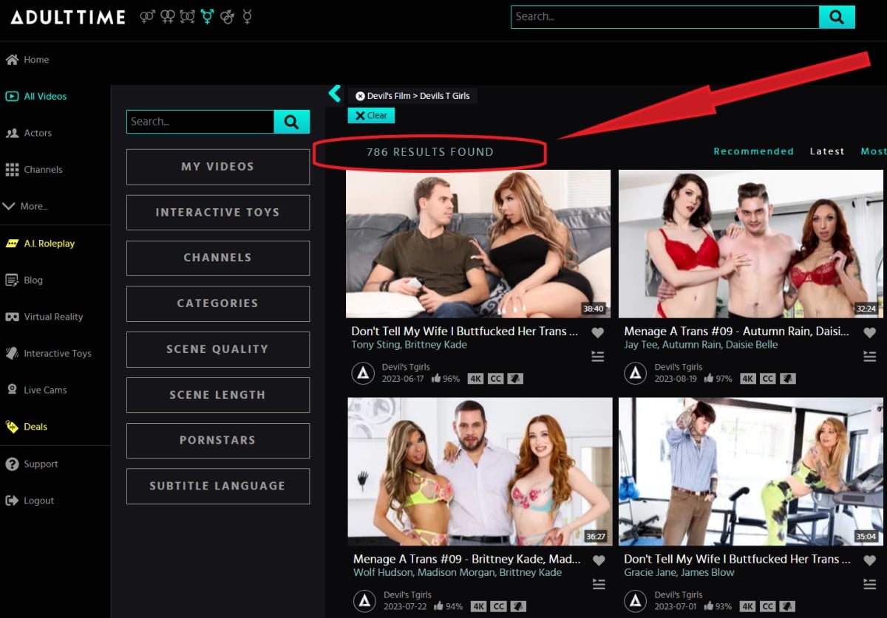Click the Live Cams webcam icon

[12, 390]
